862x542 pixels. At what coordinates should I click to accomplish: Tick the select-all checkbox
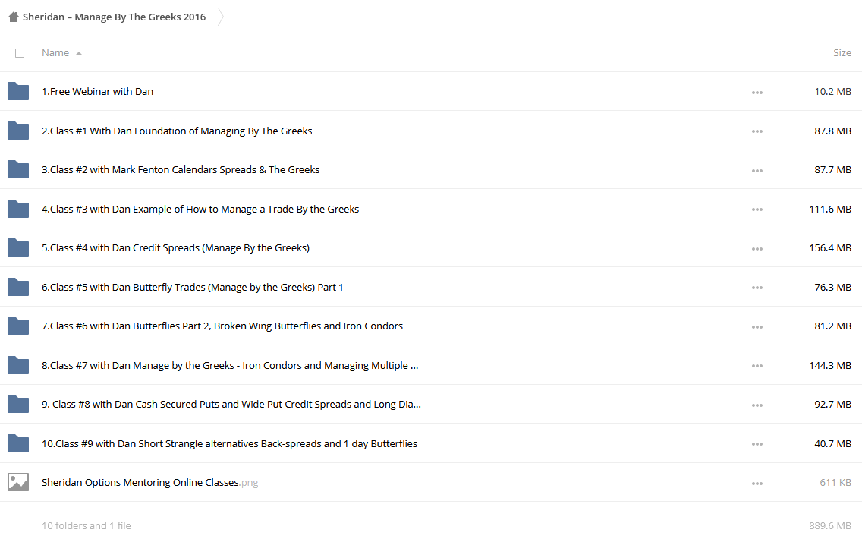[x=20, y=53]
